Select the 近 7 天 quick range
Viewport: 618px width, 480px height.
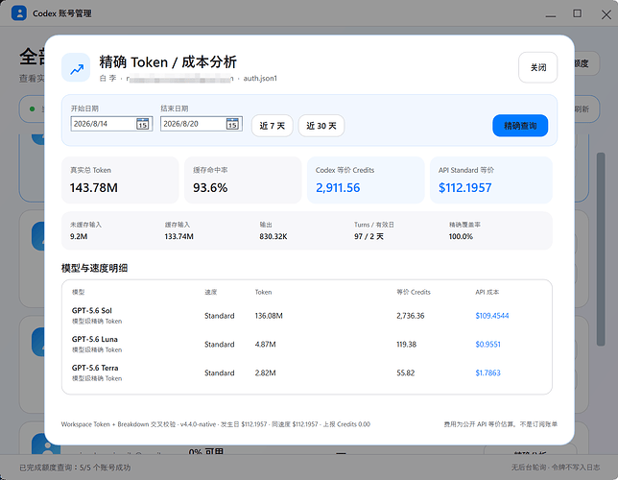tap(272, 126)
